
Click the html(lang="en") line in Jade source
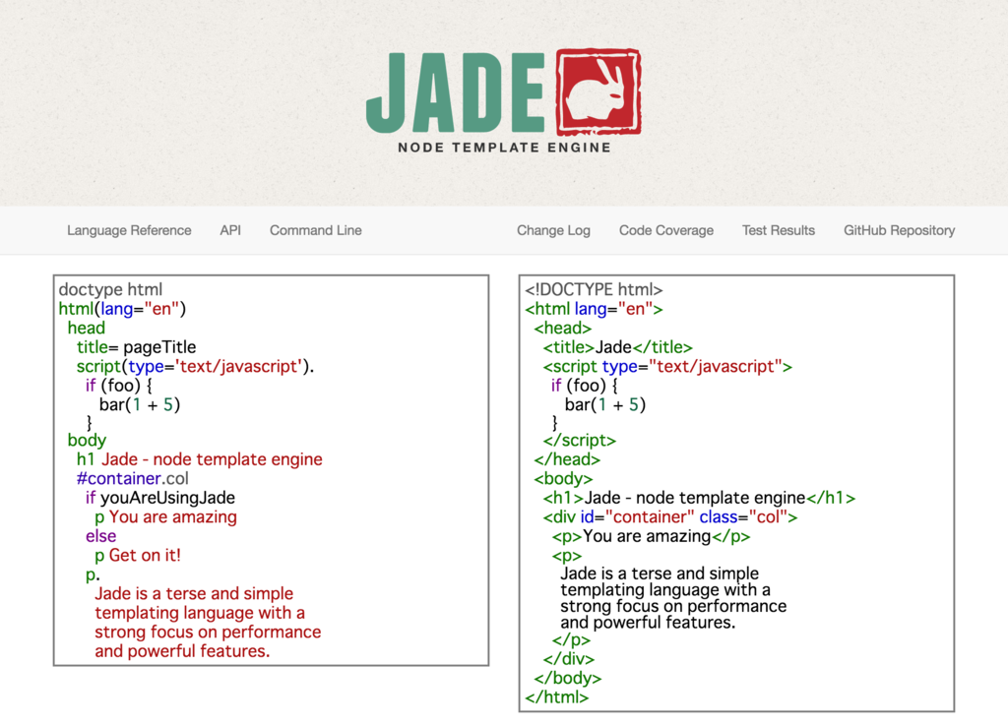click(x=122, y=309)
